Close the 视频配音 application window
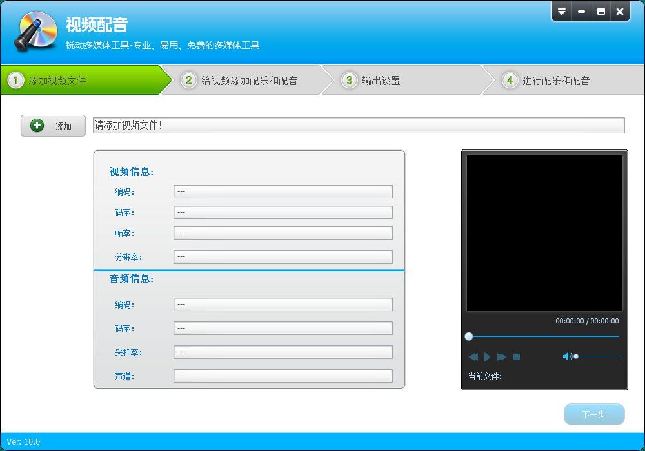This screenshot has height=451, width=645. pyautogui.click(x=620, y=12)
